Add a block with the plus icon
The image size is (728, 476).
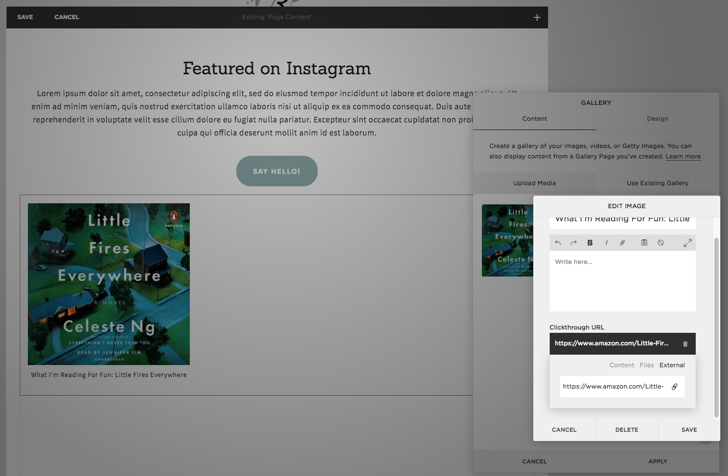click(537, 17)
